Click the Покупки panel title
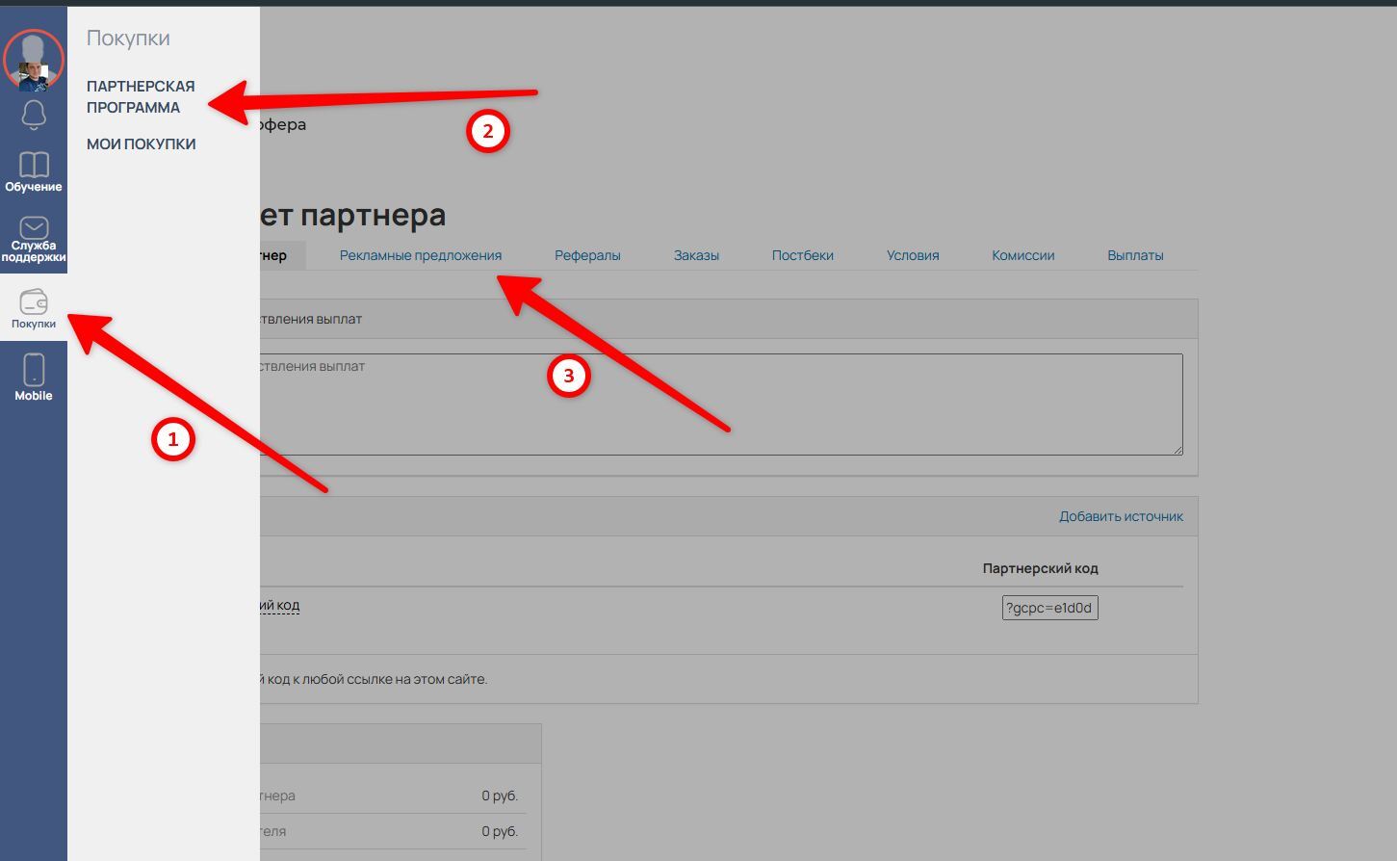 [x=128, y=38]
